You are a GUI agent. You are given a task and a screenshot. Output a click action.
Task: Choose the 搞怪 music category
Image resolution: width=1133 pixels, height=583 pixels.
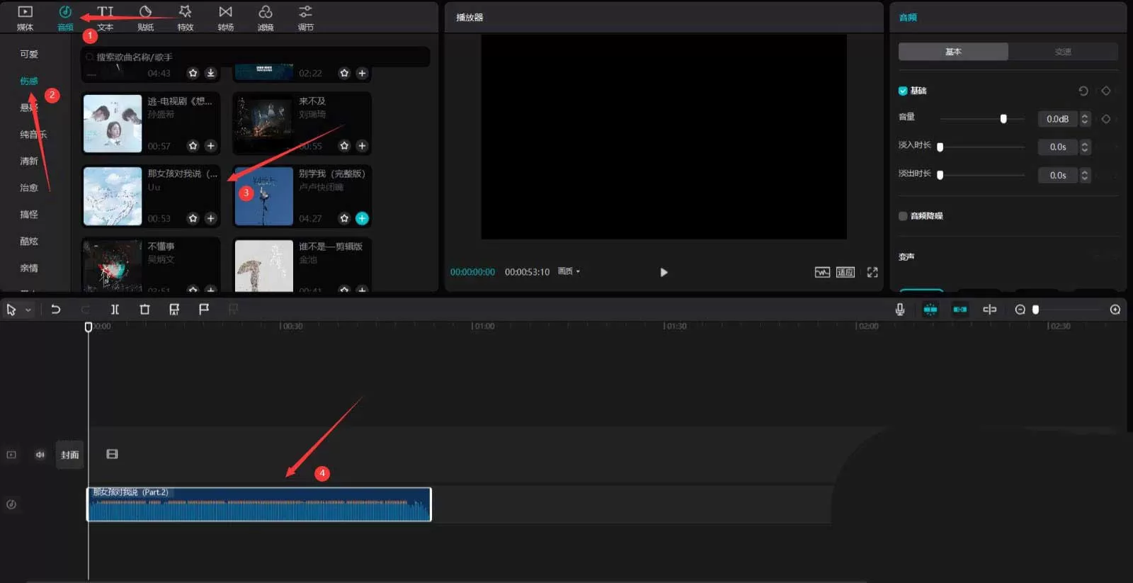point(29,214)
